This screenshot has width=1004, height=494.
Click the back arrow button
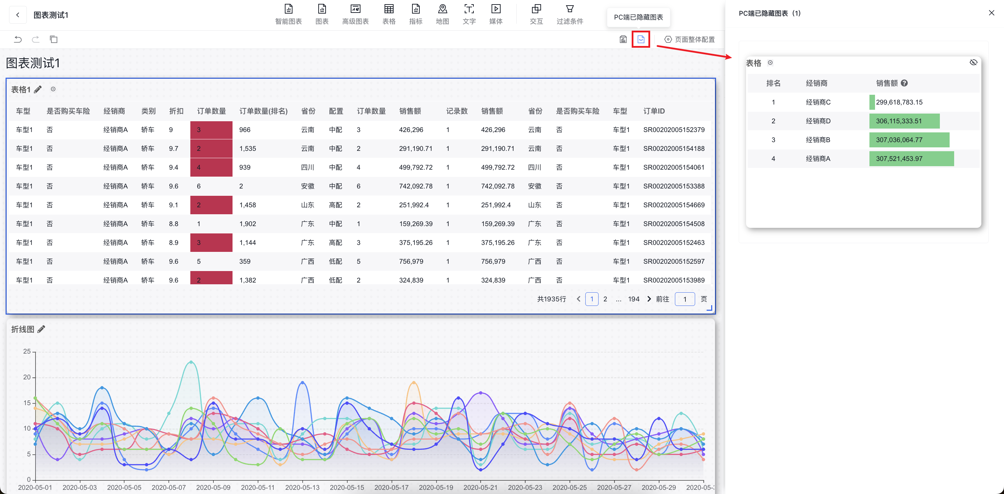(17, 15)
